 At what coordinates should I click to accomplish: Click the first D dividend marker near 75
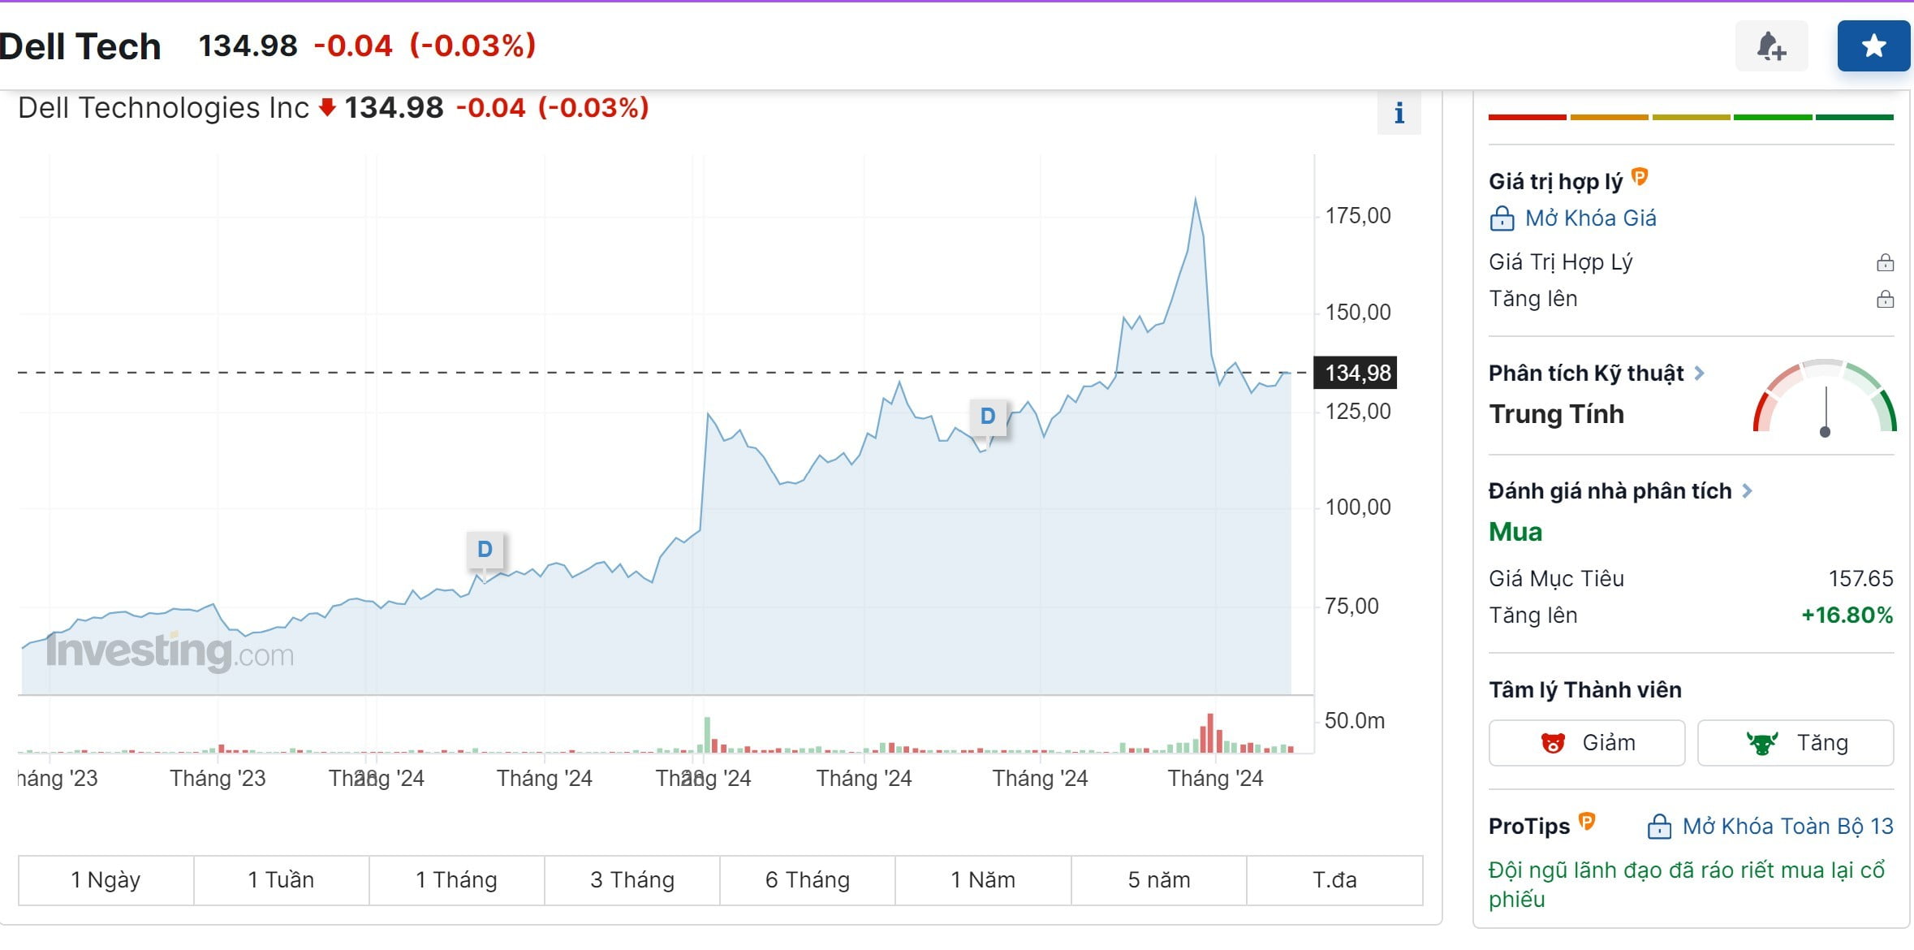pos(485,550)
